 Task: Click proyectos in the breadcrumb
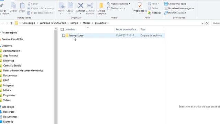tap(100, 23)
